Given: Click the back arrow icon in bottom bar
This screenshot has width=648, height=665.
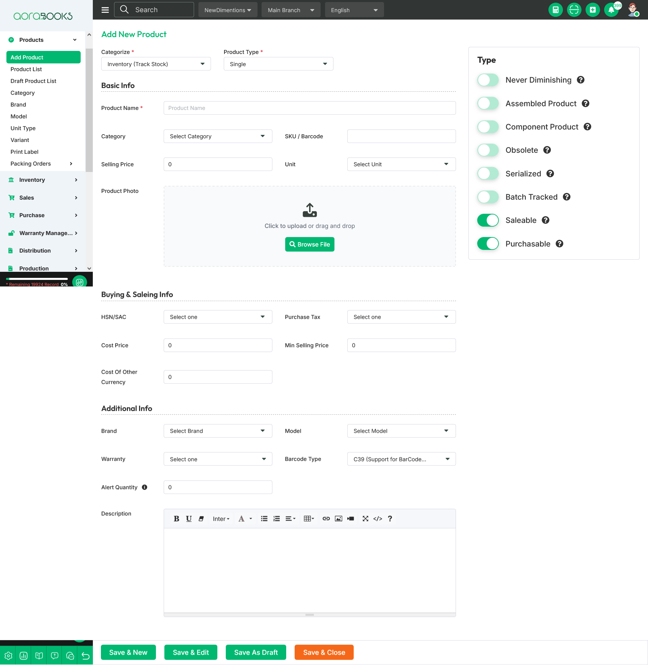Looking at the screenshot, I should tap(85, 656).
